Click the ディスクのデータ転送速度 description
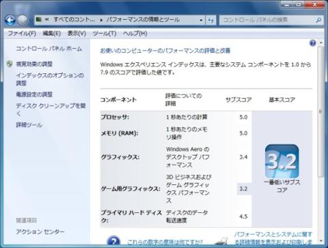Viewport: 328px width, 248px height. pos(187,216)
